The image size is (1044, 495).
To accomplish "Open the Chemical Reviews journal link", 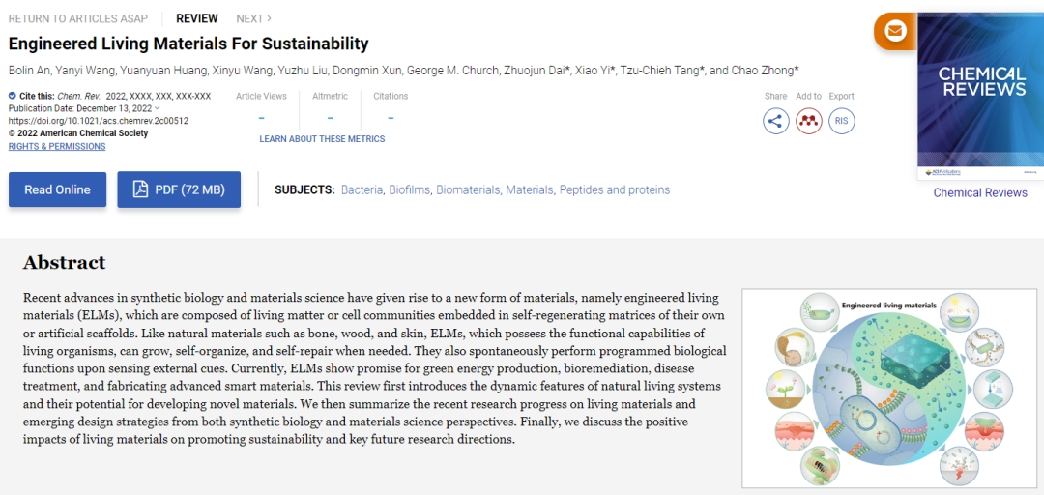I will pos(980,192).
